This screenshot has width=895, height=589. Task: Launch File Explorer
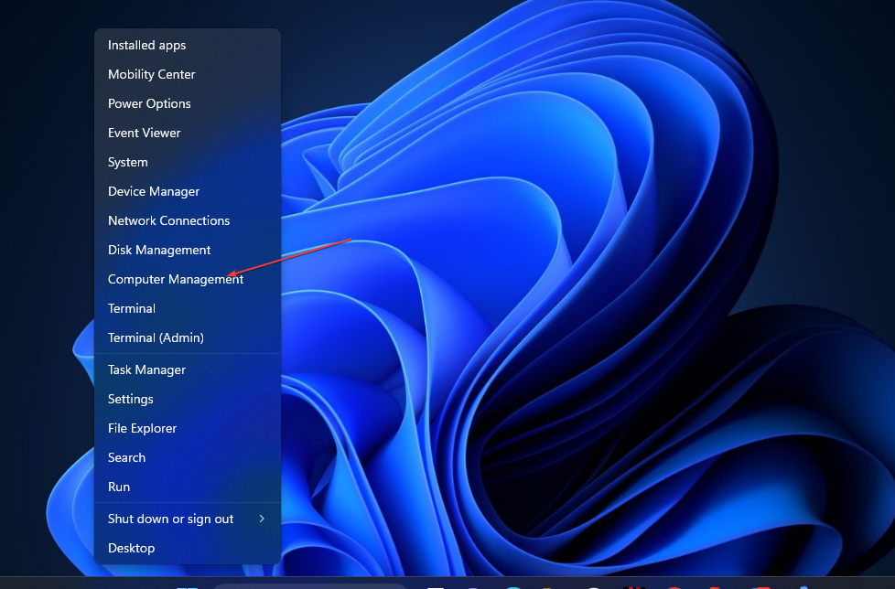[x=142, y=428]
